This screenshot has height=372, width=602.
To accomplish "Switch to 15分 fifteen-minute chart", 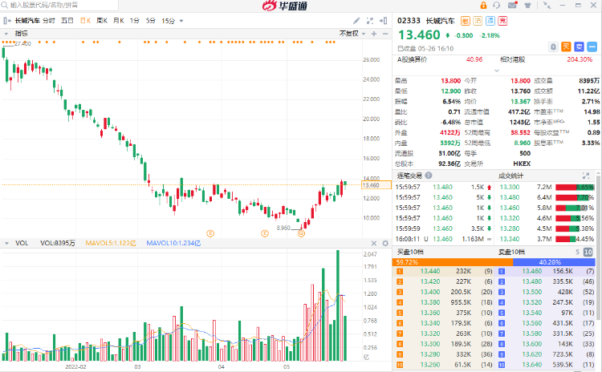I will click(169, 21).
